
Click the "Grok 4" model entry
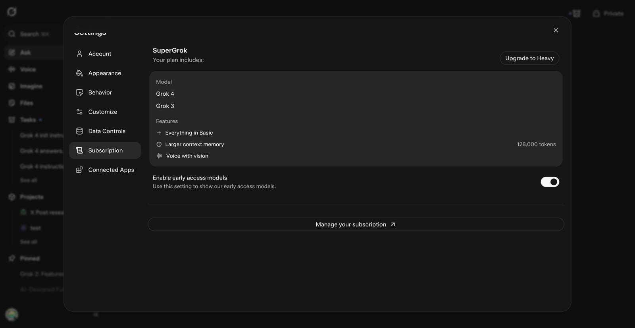[165, 94]
